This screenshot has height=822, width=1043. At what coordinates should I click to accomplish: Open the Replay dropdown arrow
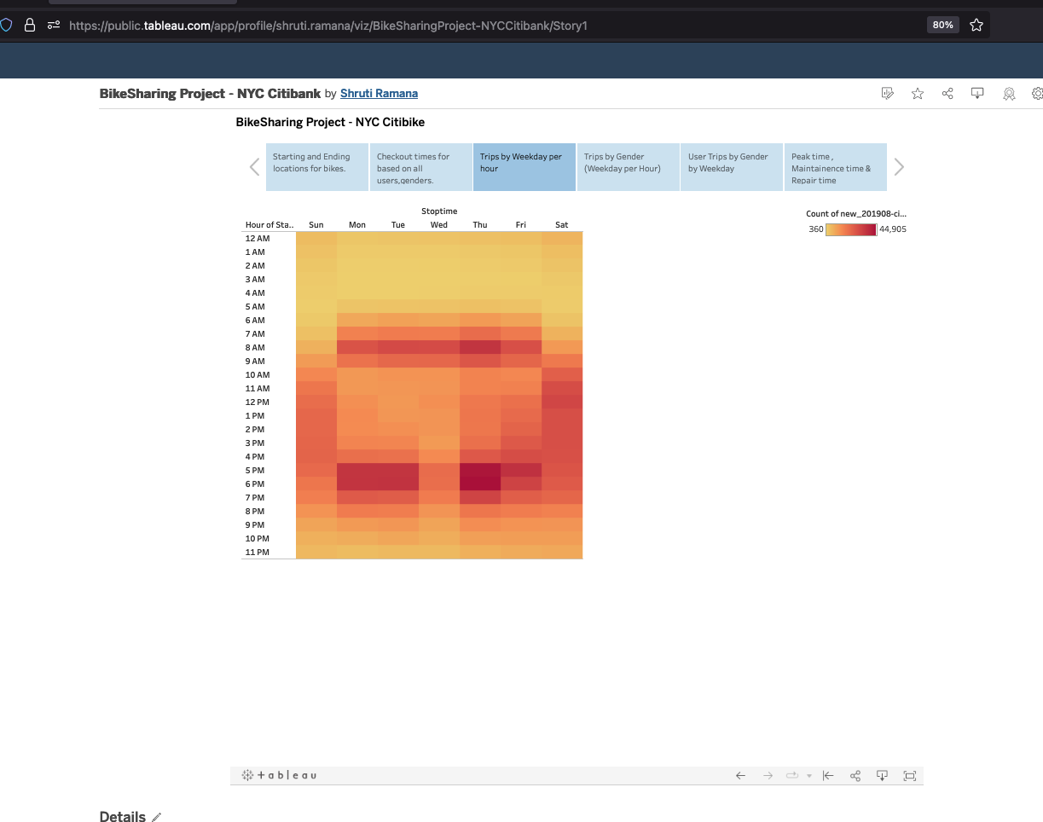808,776
